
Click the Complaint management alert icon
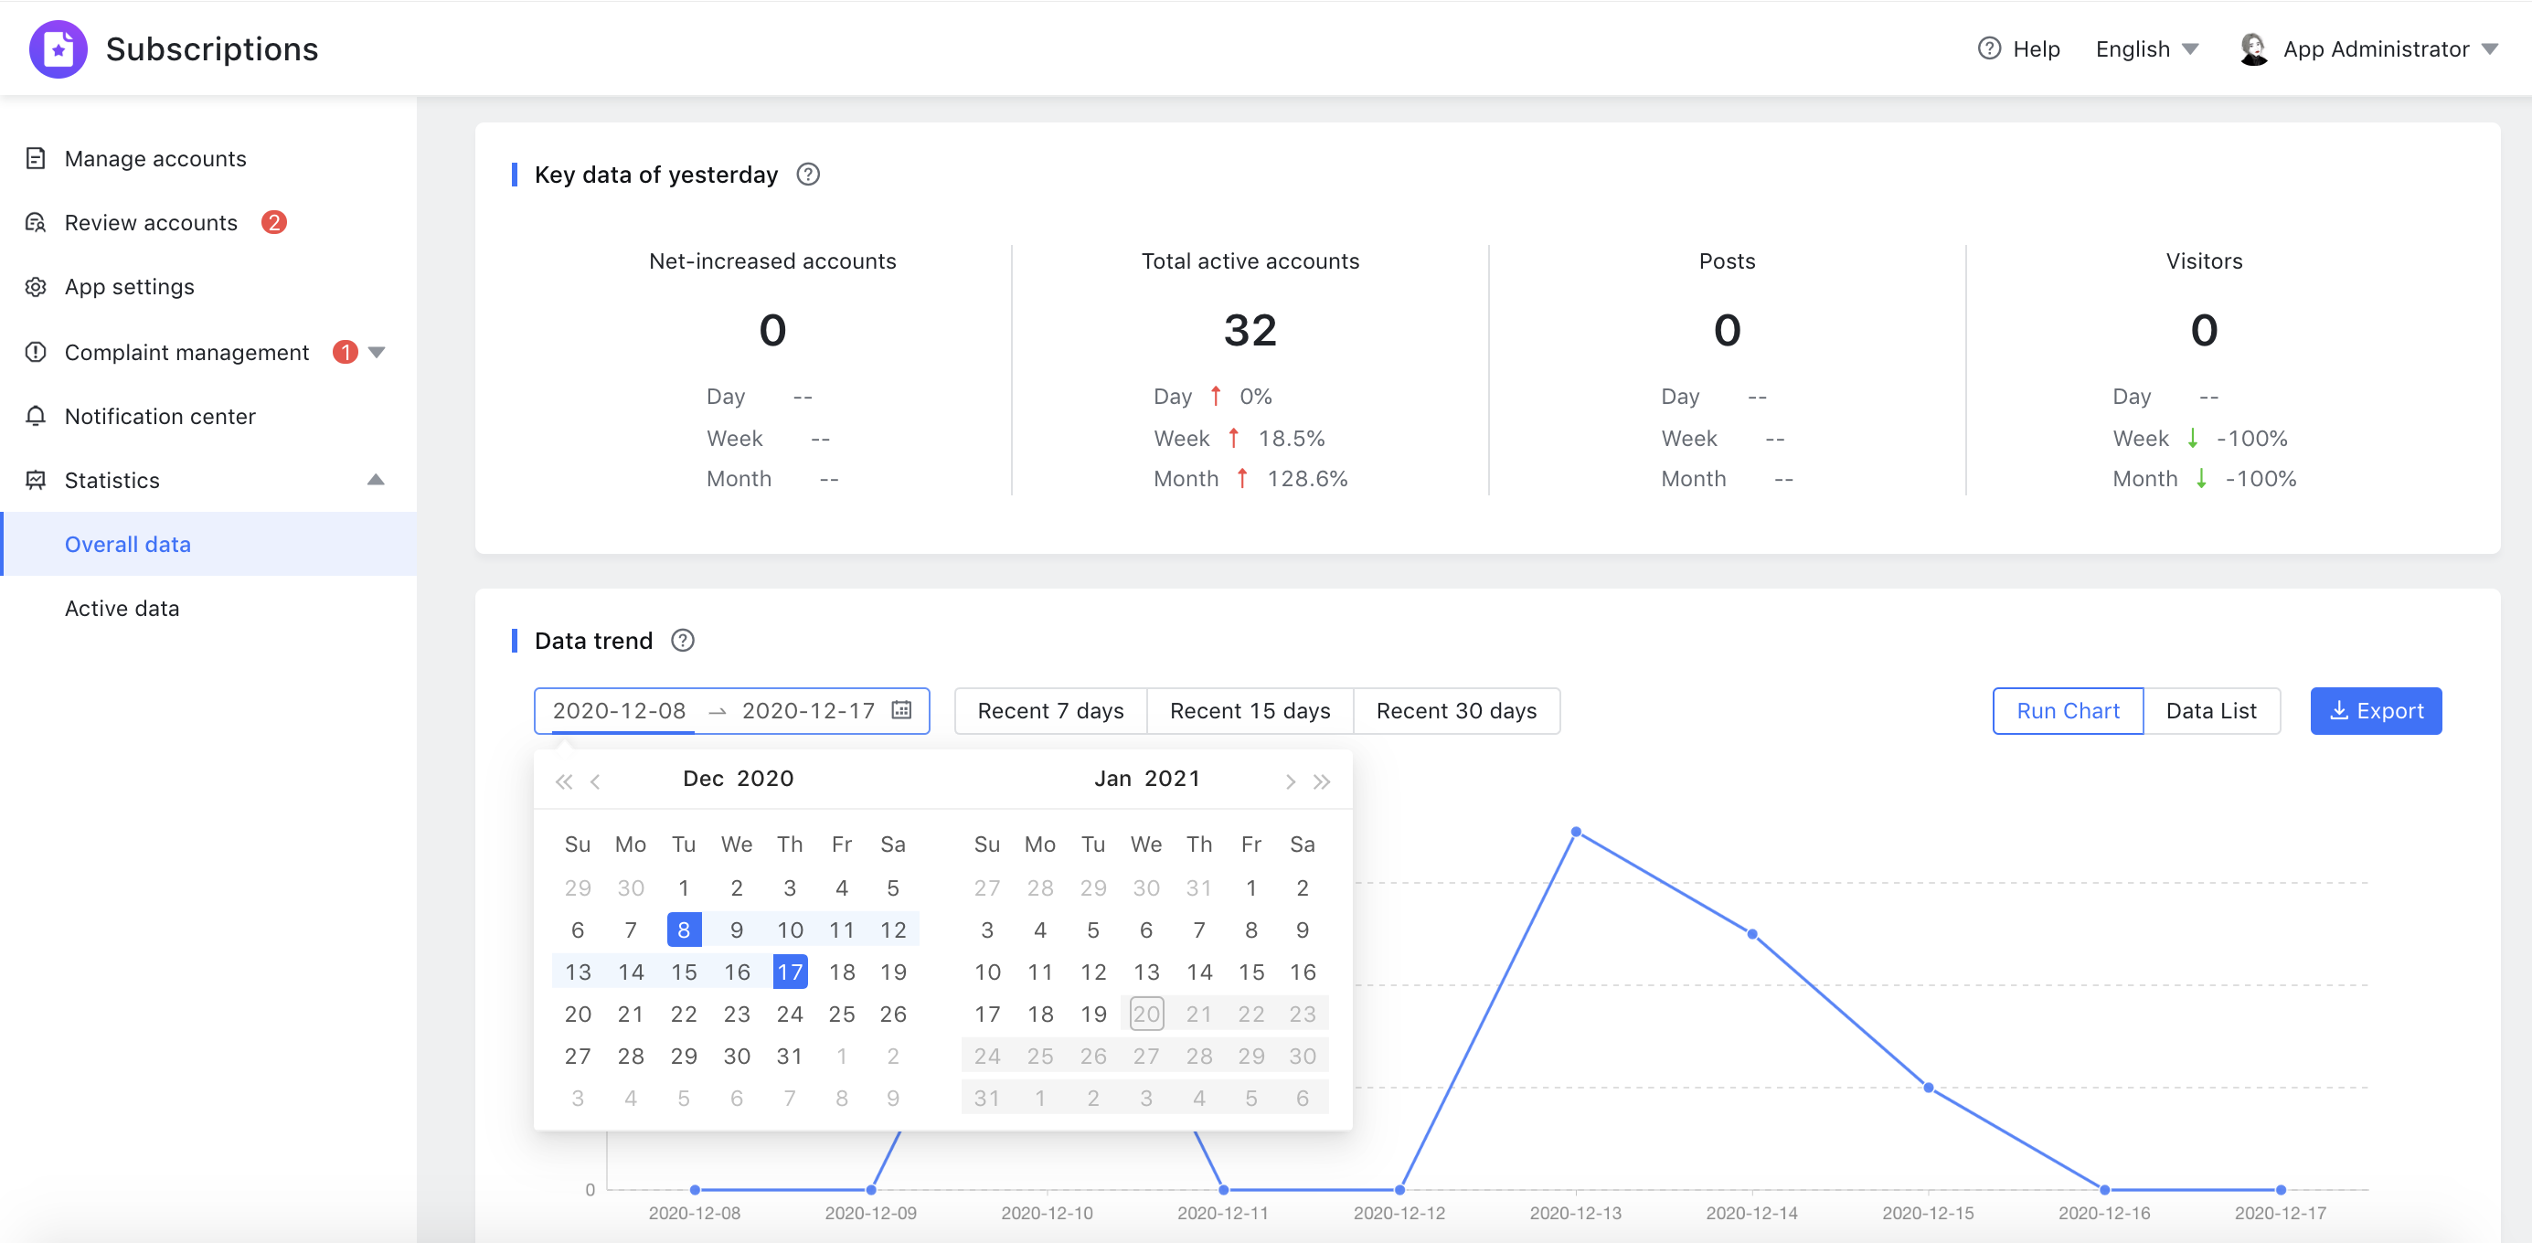[x=36, y=352]
